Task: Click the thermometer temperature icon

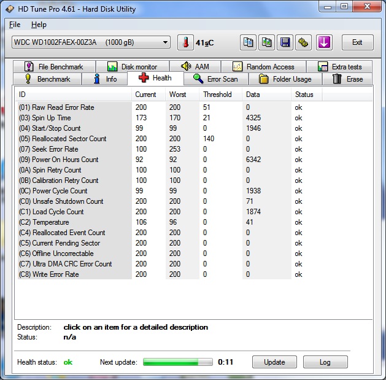Action: [x=185, y=42]
